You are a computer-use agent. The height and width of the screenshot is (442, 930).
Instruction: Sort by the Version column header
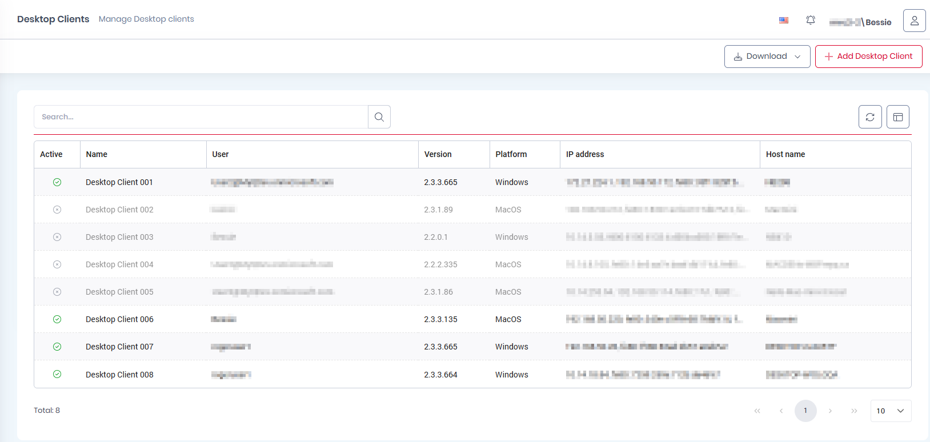[x=438, y=154]
